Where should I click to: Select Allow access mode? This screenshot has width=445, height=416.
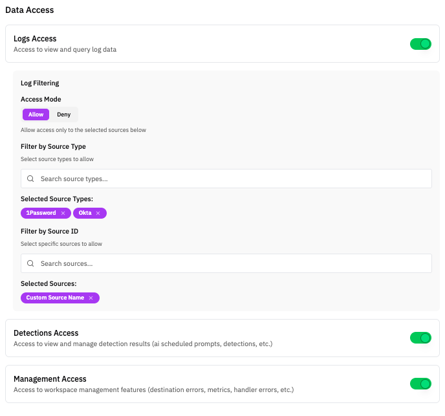click(x=36, y=115)
